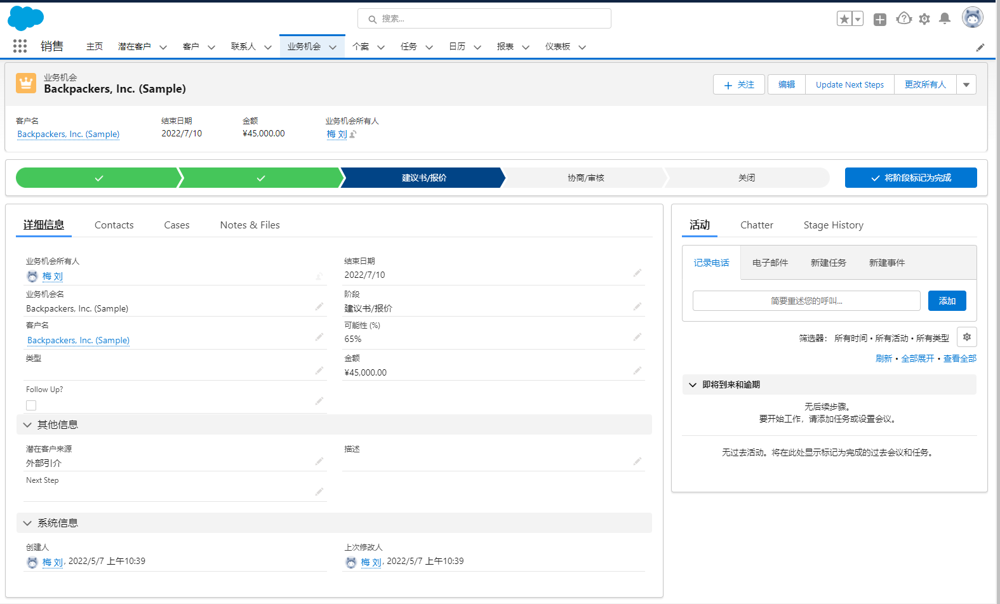1000x604 pixels.
Task: Click the Update Next Steps button
Action: click(850, 84)
